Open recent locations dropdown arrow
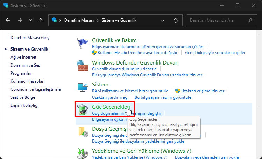Image resolution: width=262 pixels, height=159 pixels. pyautogui.click(x=30, y=20)
